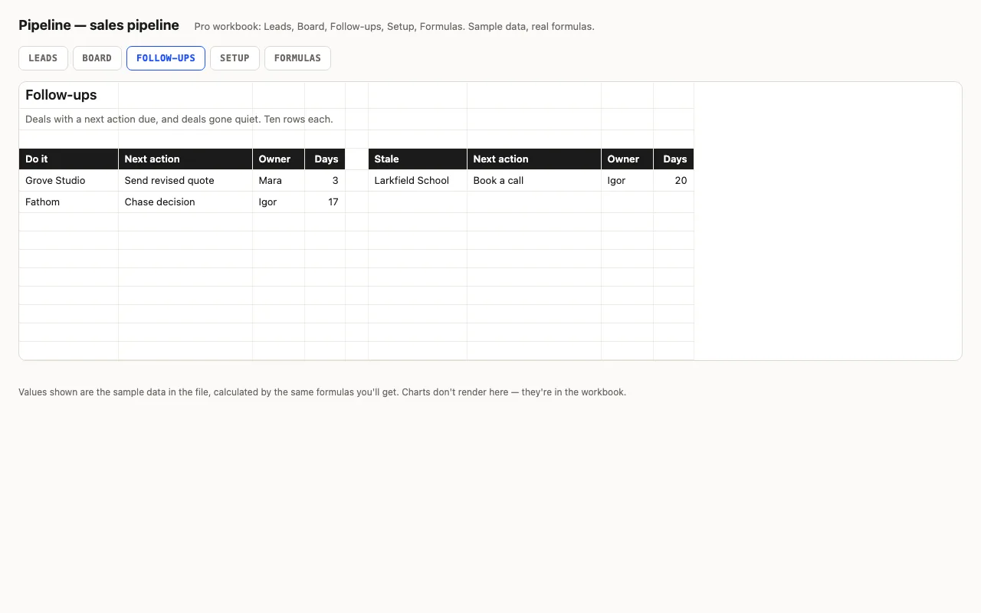This screenshot has height=613, width=981.
Task: Click Igor in the Larkfield School row
Action: (x=628, y=181)
